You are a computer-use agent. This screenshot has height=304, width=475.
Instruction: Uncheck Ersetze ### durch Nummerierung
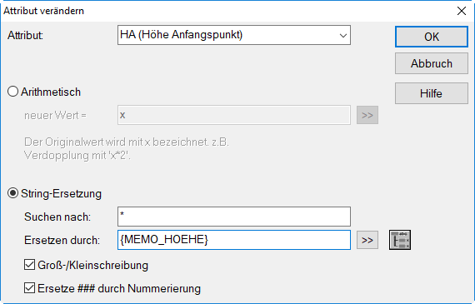pyautogui.click(x=29, y=287)
